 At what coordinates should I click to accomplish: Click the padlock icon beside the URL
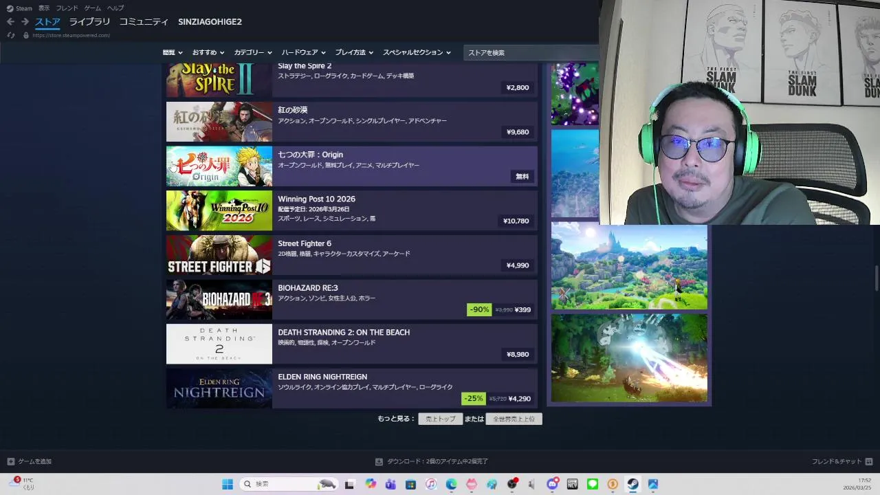tap(26, 35)
